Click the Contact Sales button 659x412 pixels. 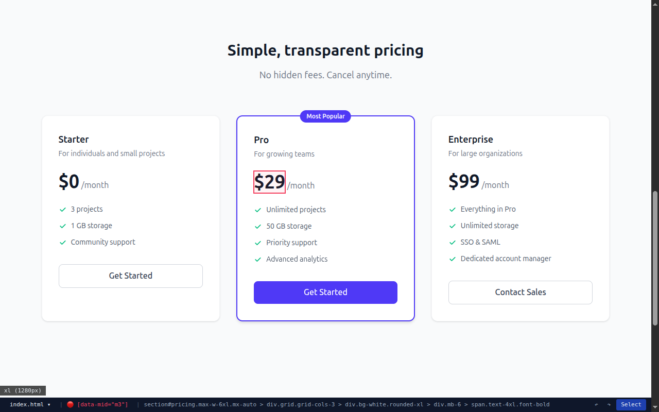(520, 293)
